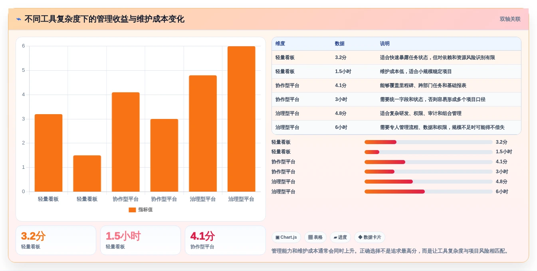The width and height of the screenshot is (537, 271).
Task: Click the 协作型平台 table row with 3小时
Action: [x=396, y=99]
